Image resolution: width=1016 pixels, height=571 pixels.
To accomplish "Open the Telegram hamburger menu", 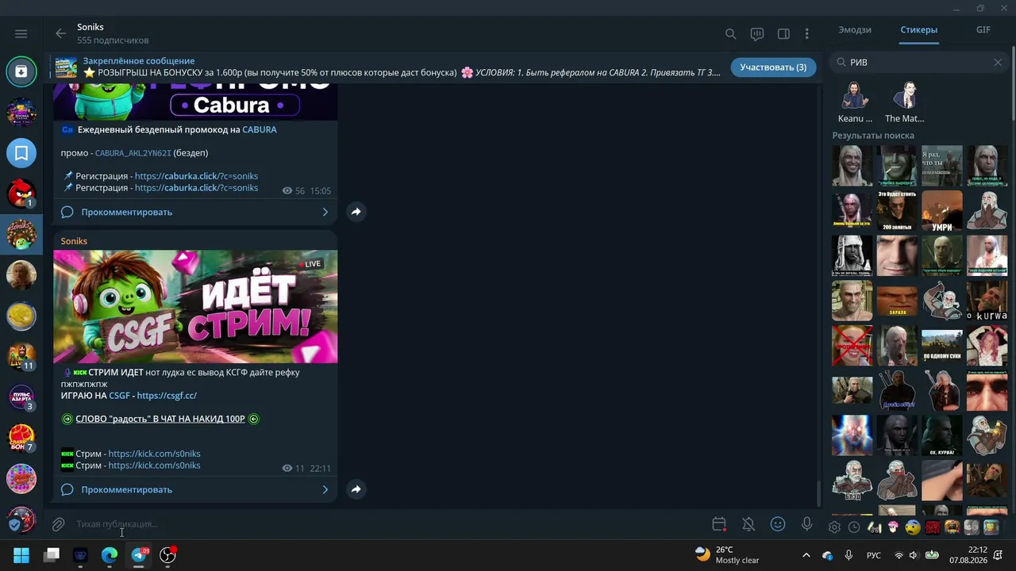I will (21, 33).
